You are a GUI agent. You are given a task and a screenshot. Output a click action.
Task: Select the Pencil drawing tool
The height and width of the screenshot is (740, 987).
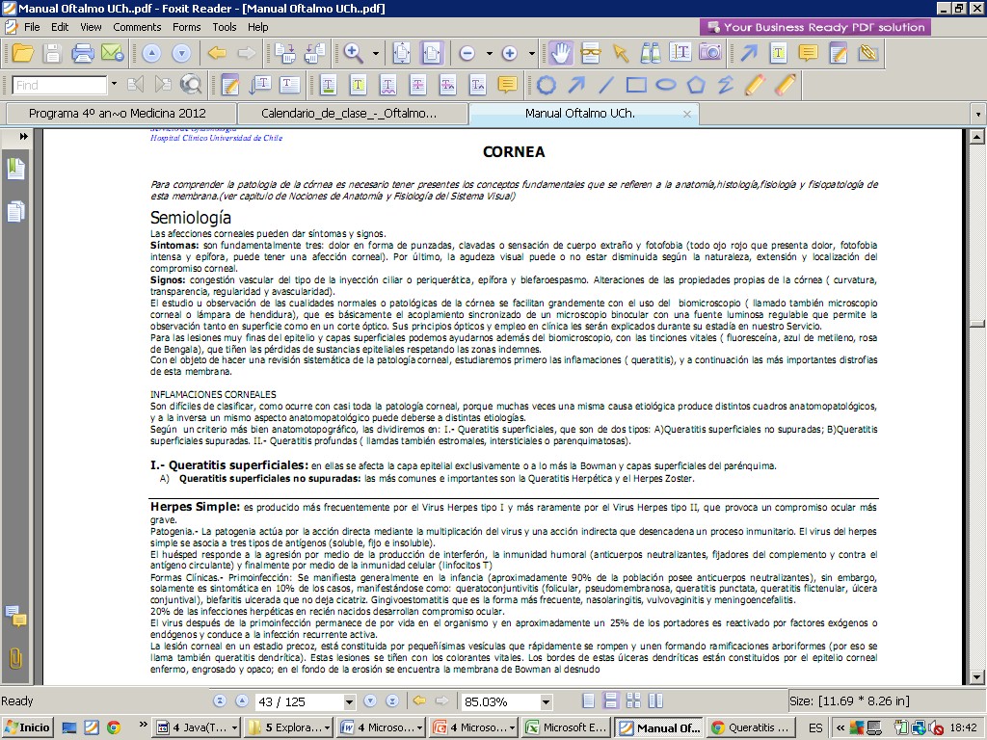756,85
